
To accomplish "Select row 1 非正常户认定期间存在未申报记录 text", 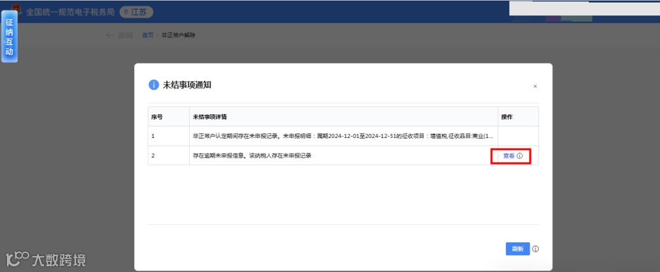I will [x=343, y=136].
